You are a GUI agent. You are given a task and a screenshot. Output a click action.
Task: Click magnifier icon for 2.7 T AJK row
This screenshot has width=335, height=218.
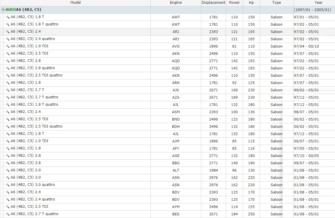click(8, 90)
